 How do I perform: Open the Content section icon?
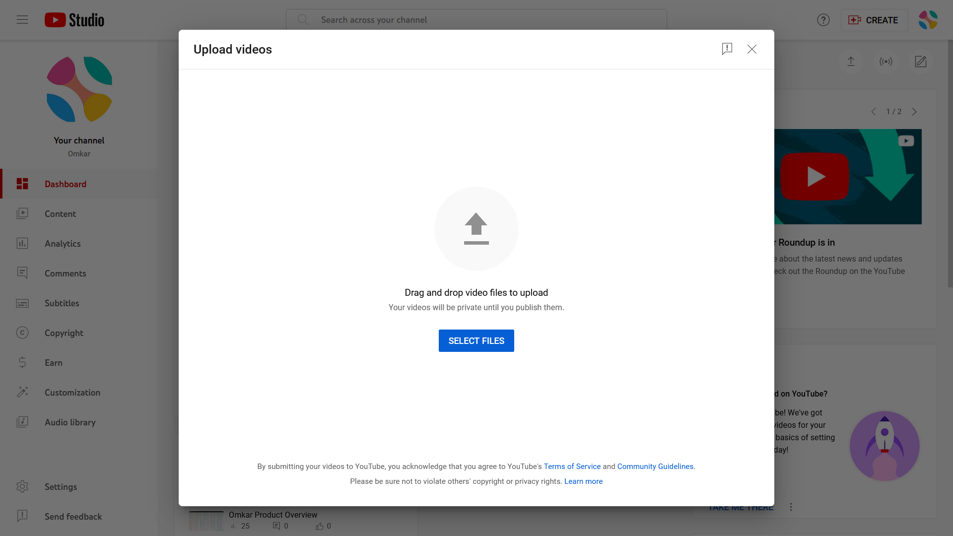22,213
